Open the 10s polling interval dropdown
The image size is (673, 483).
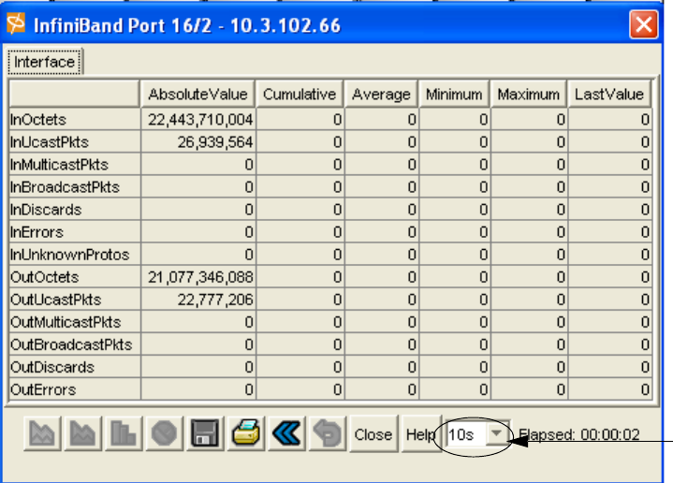[497, 434]
